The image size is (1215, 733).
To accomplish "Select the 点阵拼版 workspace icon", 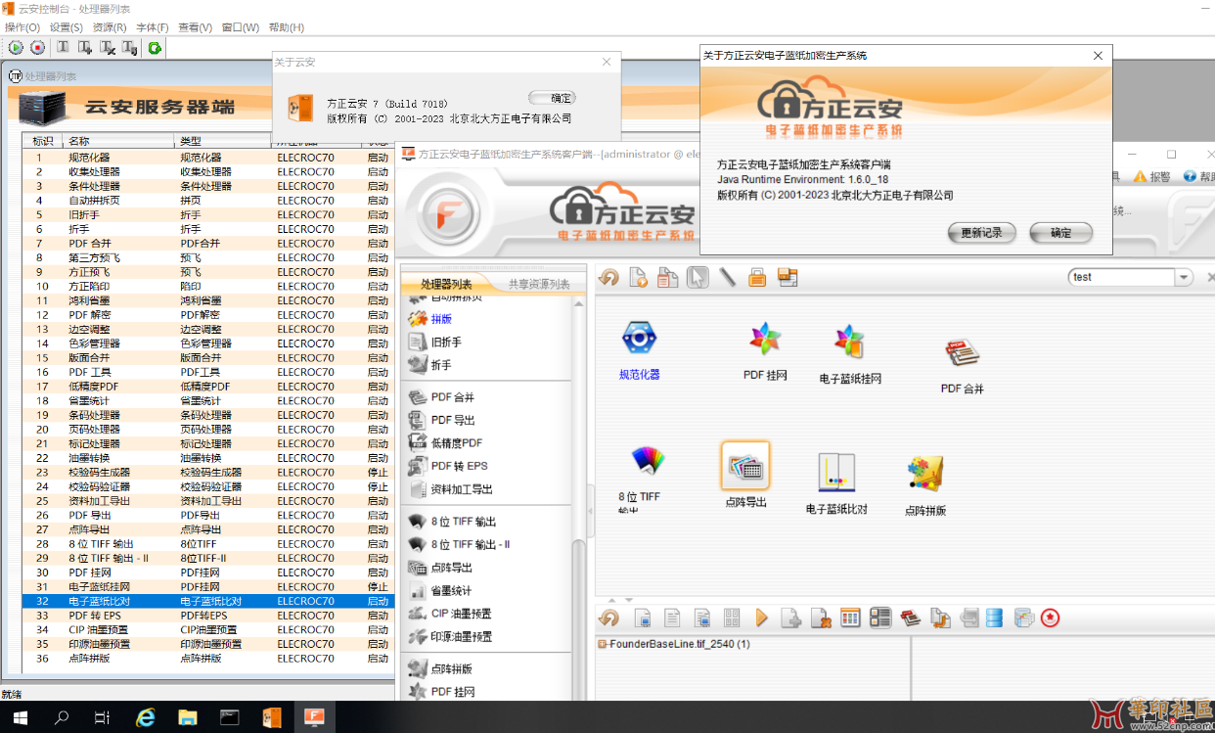I will 924,474.
